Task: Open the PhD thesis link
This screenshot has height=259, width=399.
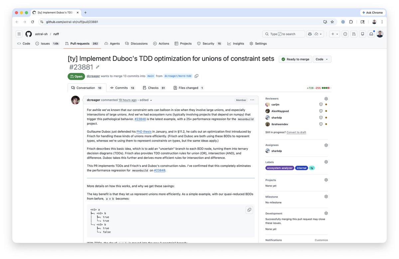Action: pos(144,131)
